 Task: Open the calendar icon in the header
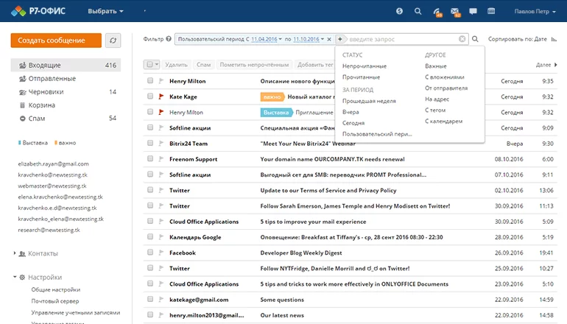coord(491,11)
